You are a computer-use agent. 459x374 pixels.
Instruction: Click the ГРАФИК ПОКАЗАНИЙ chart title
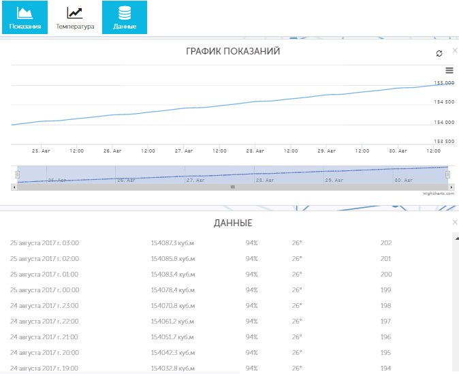233,51
